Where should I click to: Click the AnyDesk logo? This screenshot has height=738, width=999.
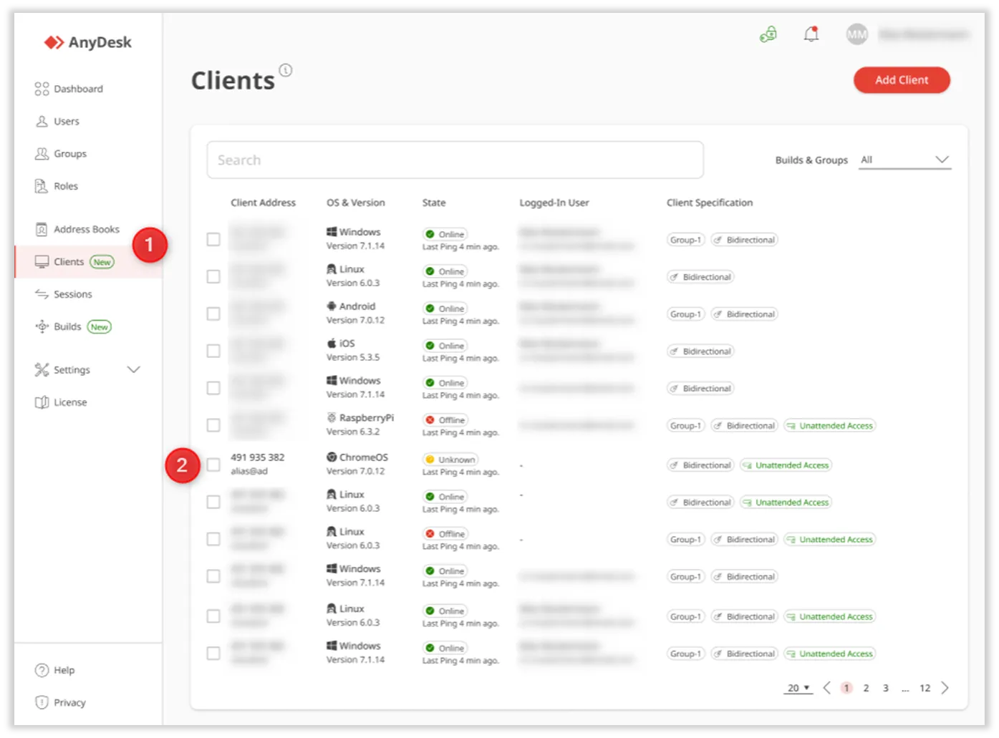(x=88, y=42)
